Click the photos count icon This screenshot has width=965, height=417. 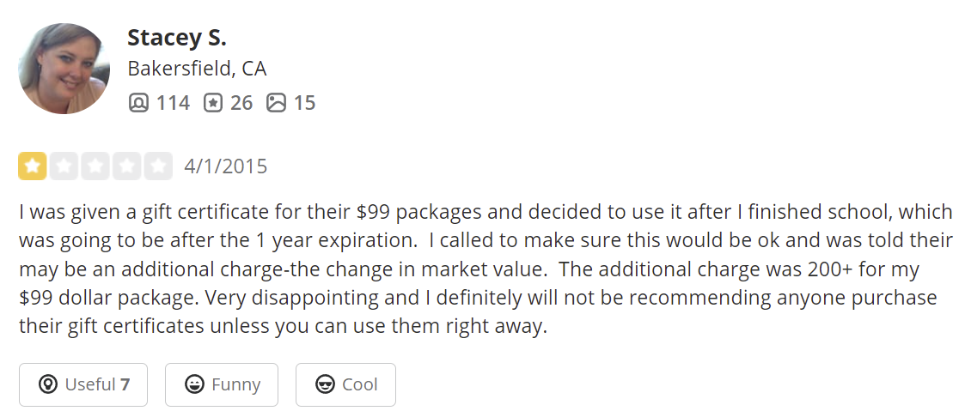pyautogui.click(x=276, y=104)
